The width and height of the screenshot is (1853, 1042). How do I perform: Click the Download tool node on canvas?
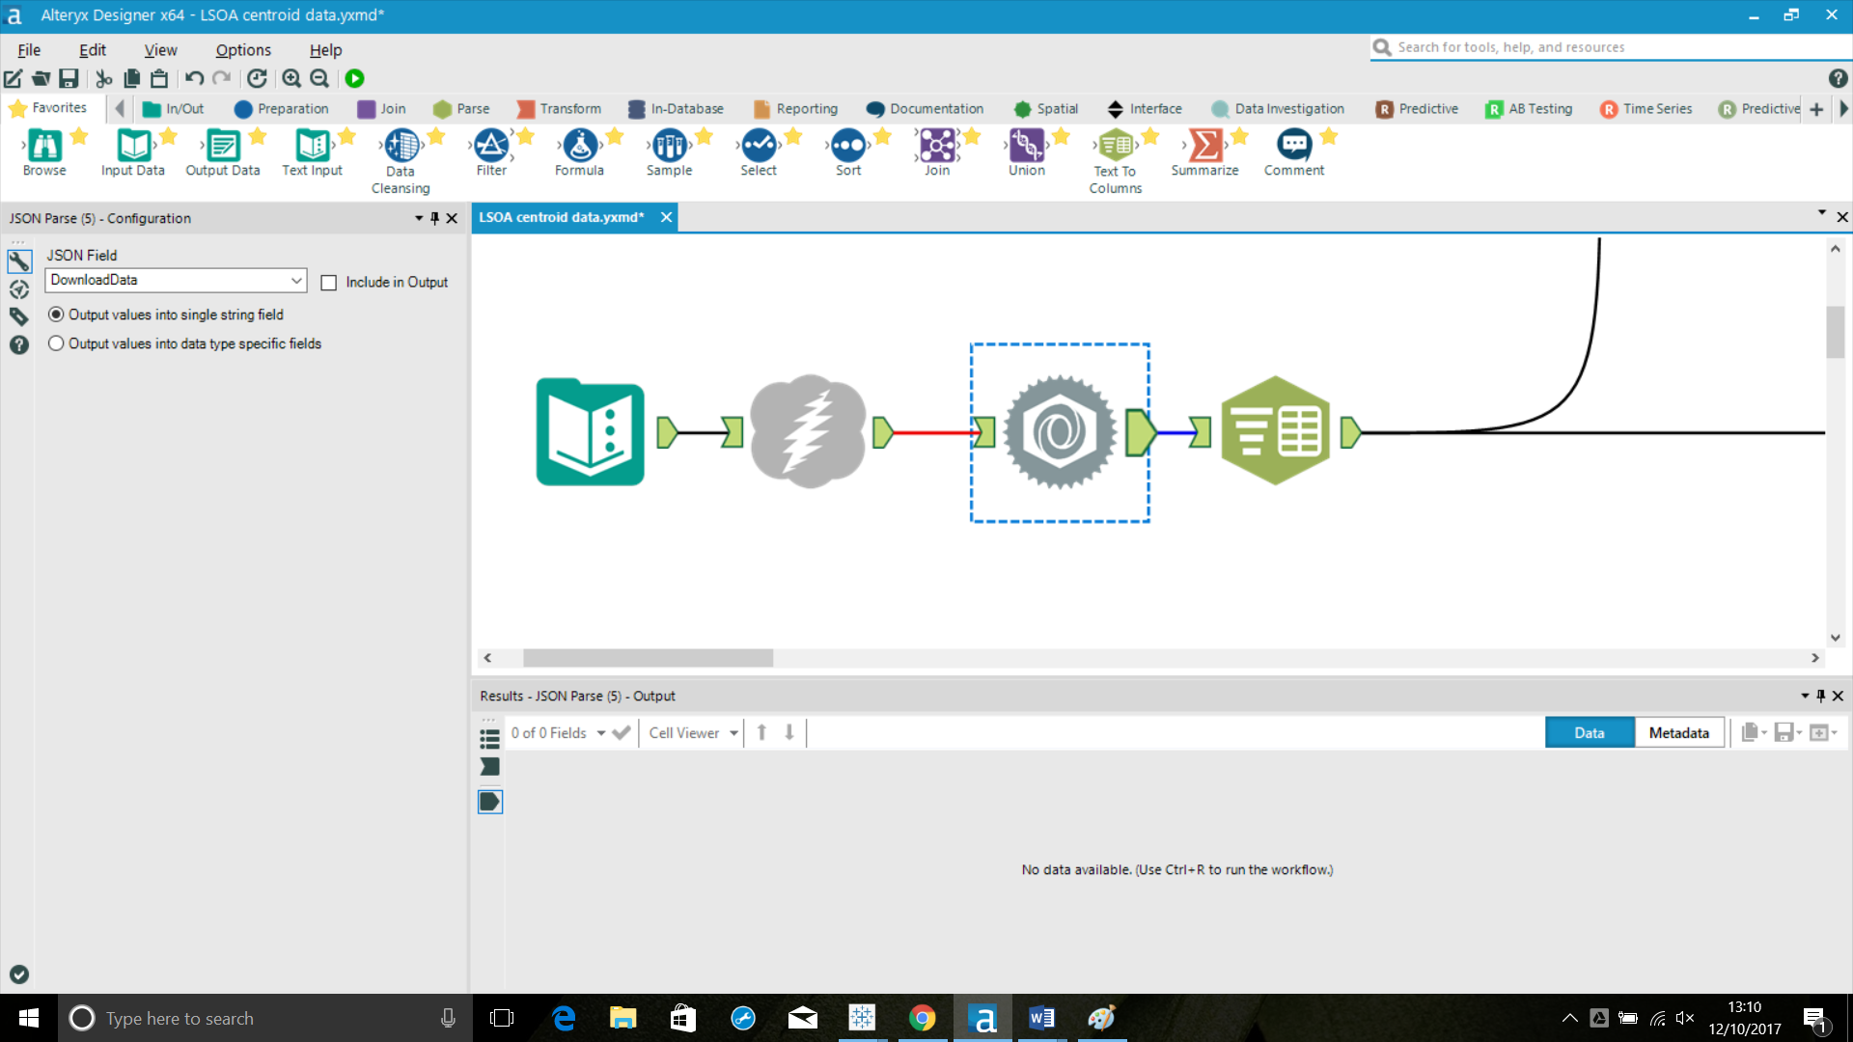(x=808, y=431)
